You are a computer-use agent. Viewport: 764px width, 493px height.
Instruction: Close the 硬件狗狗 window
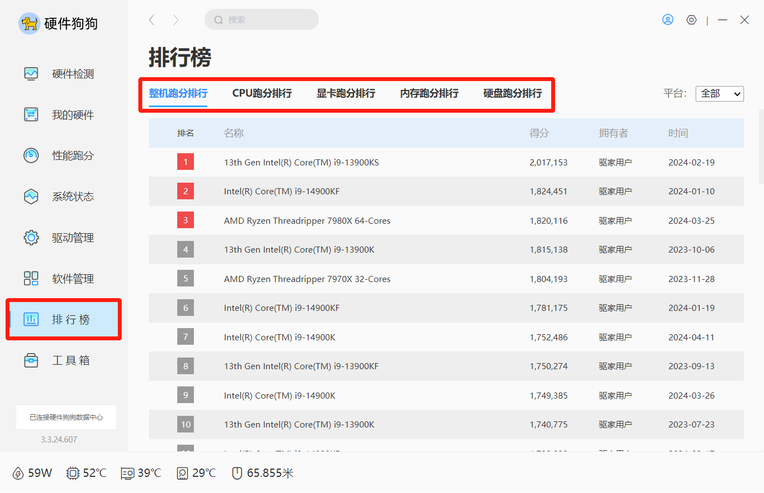point(745,20)
